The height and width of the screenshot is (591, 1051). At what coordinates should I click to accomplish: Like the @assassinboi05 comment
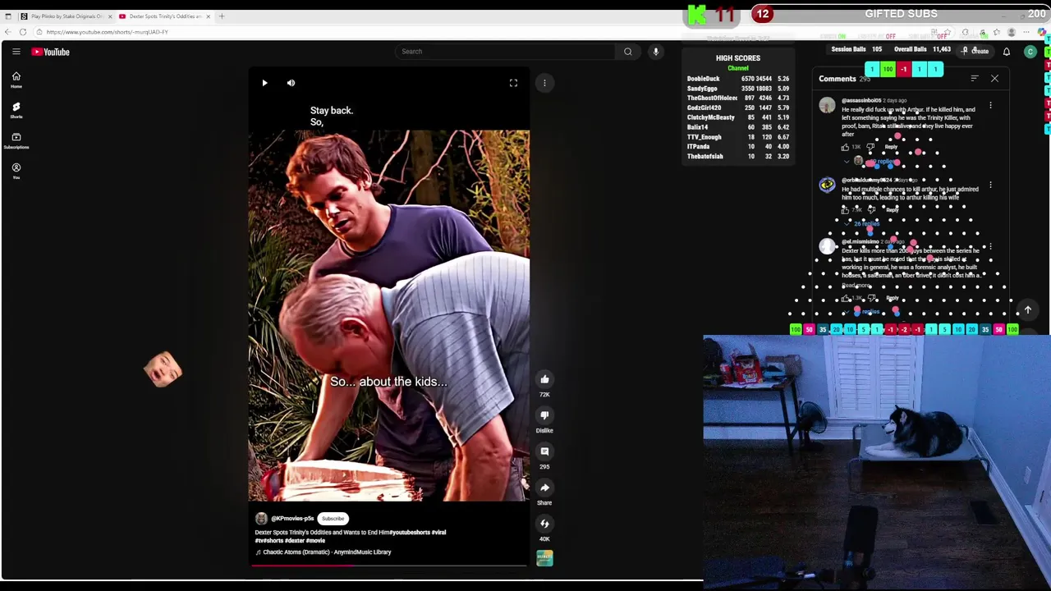845,147
